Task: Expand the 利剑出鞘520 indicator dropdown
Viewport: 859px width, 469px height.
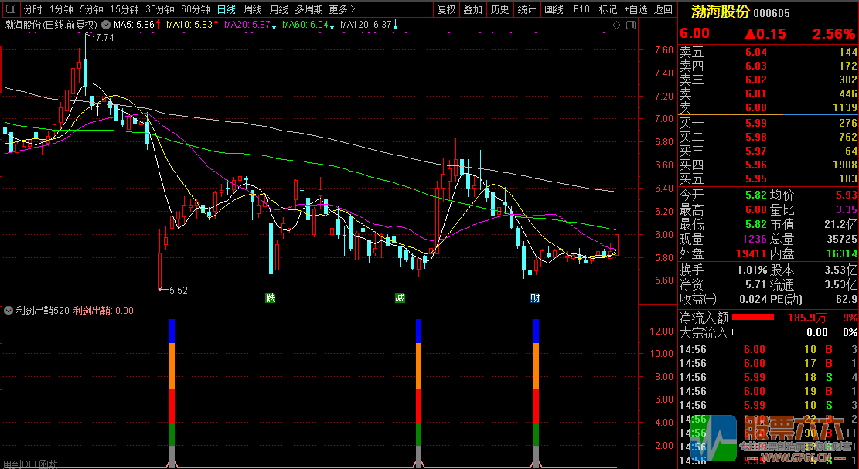Action: 9,311
